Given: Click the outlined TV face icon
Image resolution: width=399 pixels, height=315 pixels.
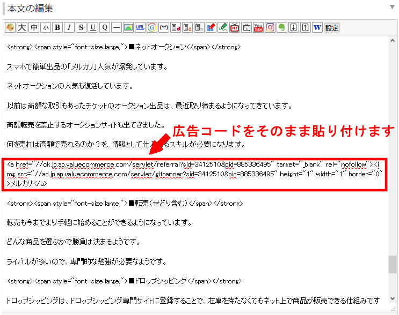Looking at the screenshot, I should 246,27.
